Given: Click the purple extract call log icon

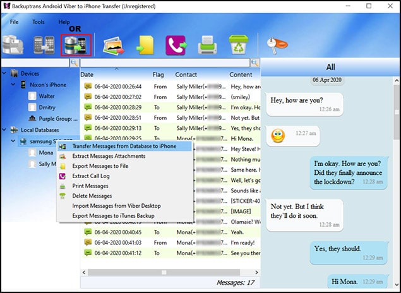Looking at the screenshot, I should 175,45.
